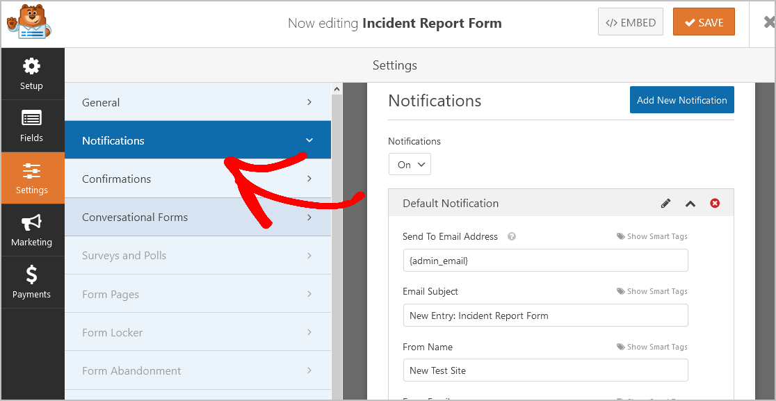Click the From Name input field

[x=545, y=370]
